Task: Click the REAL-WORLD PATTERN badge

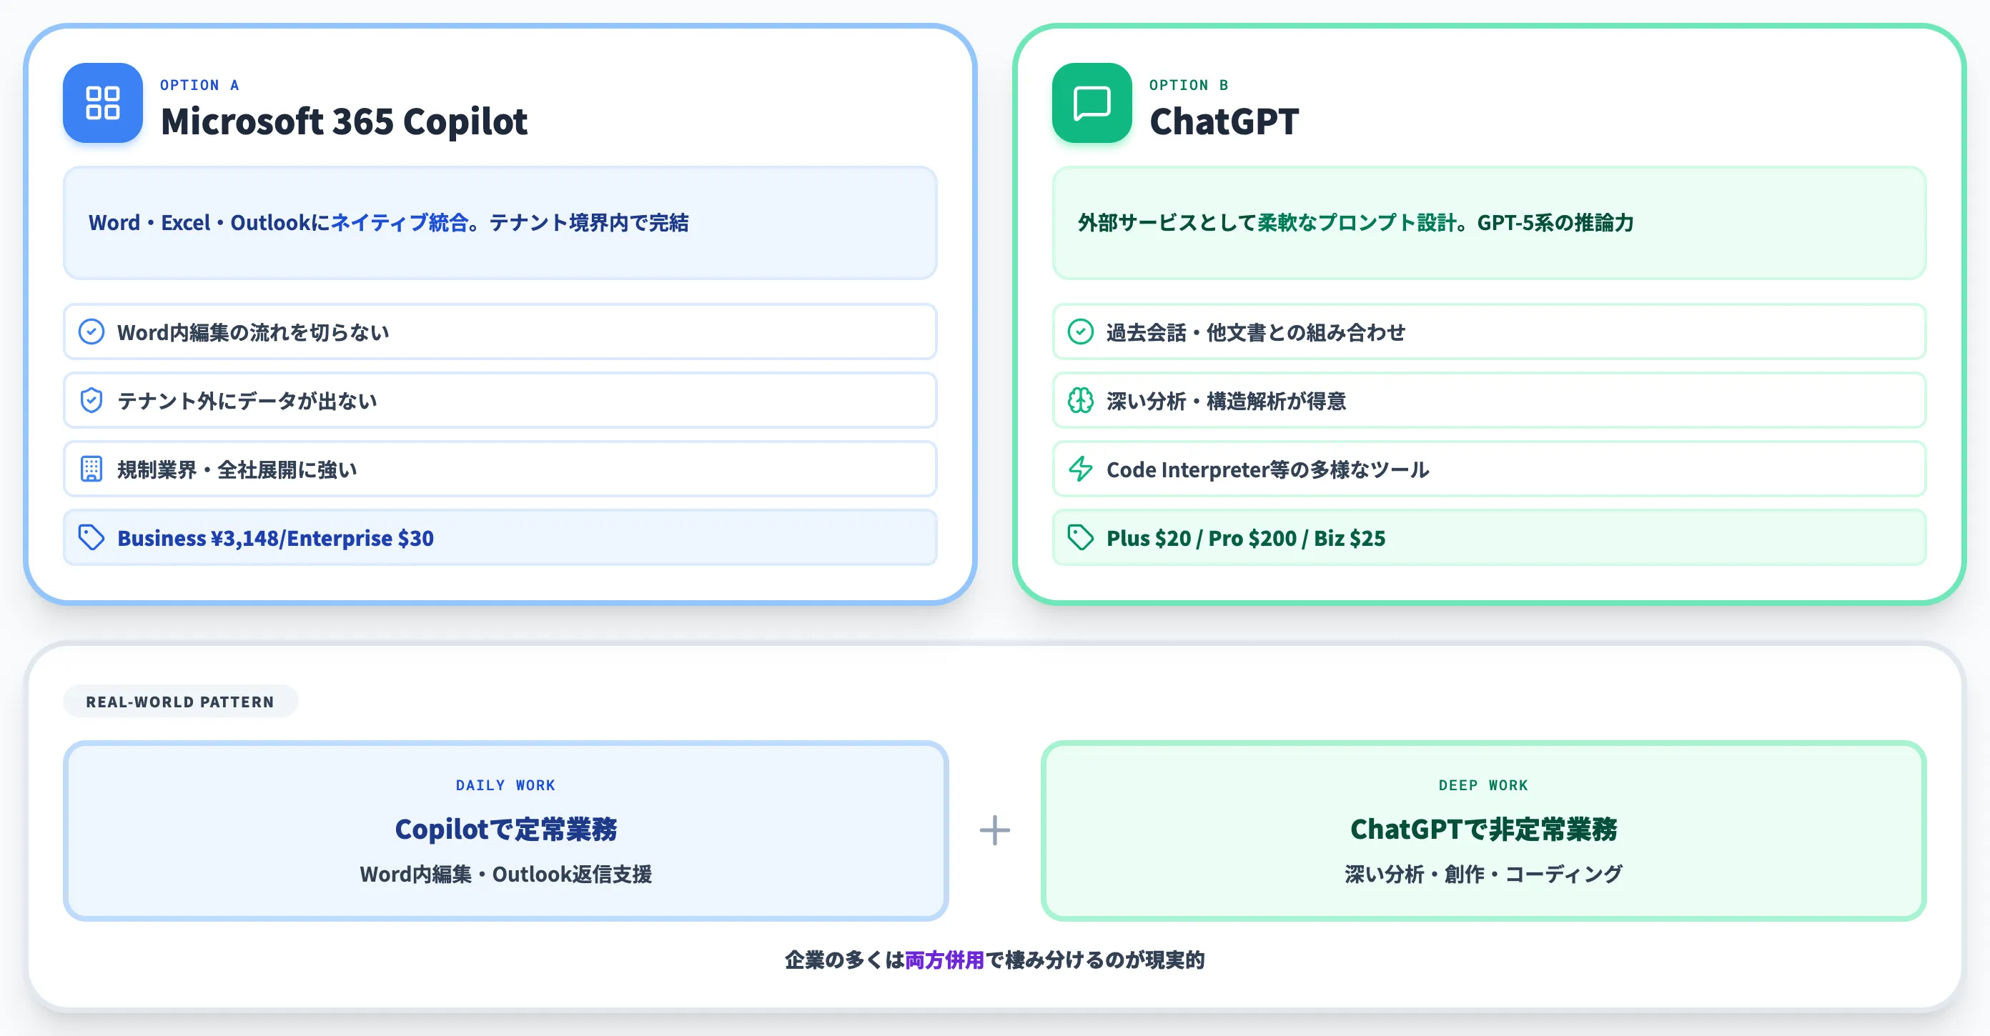Action: (x=180, y=702)
